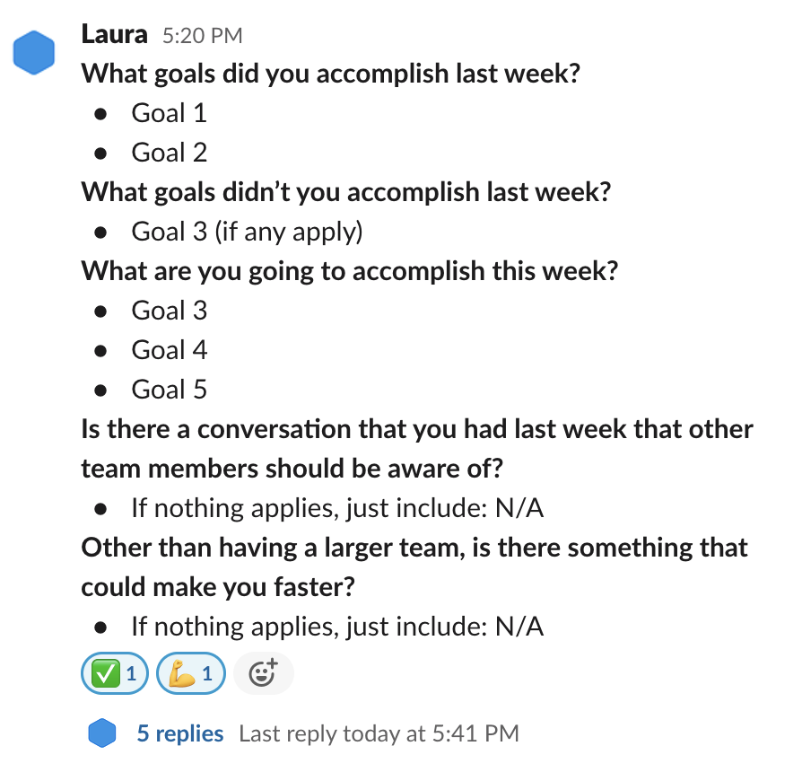Image resolution: width=802 pixels, height=781 pixels.
Task: Click the "Goal 1" bullet item
Action: tap(169, 113)
